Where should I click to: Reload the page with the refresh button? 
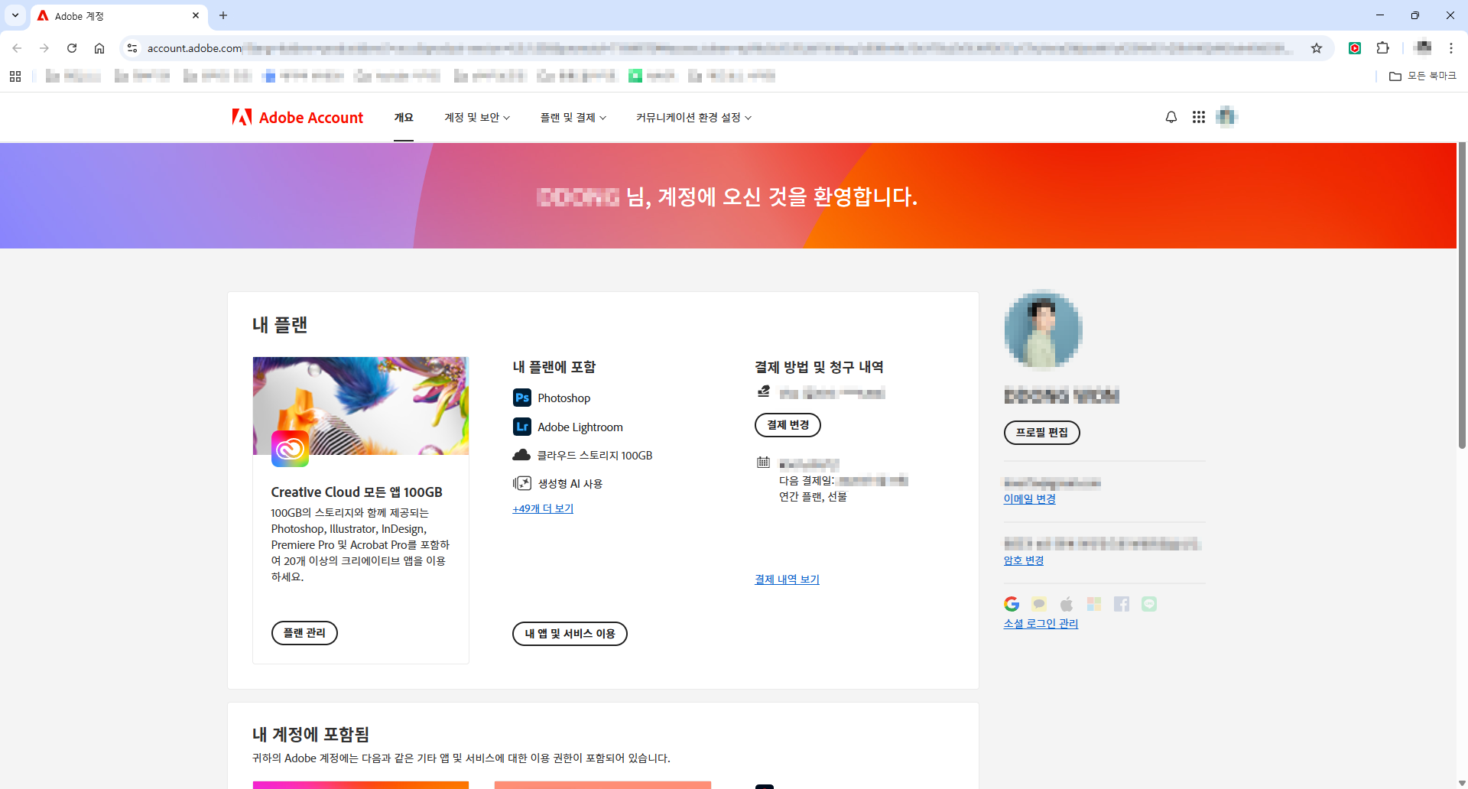coord(72,48)
